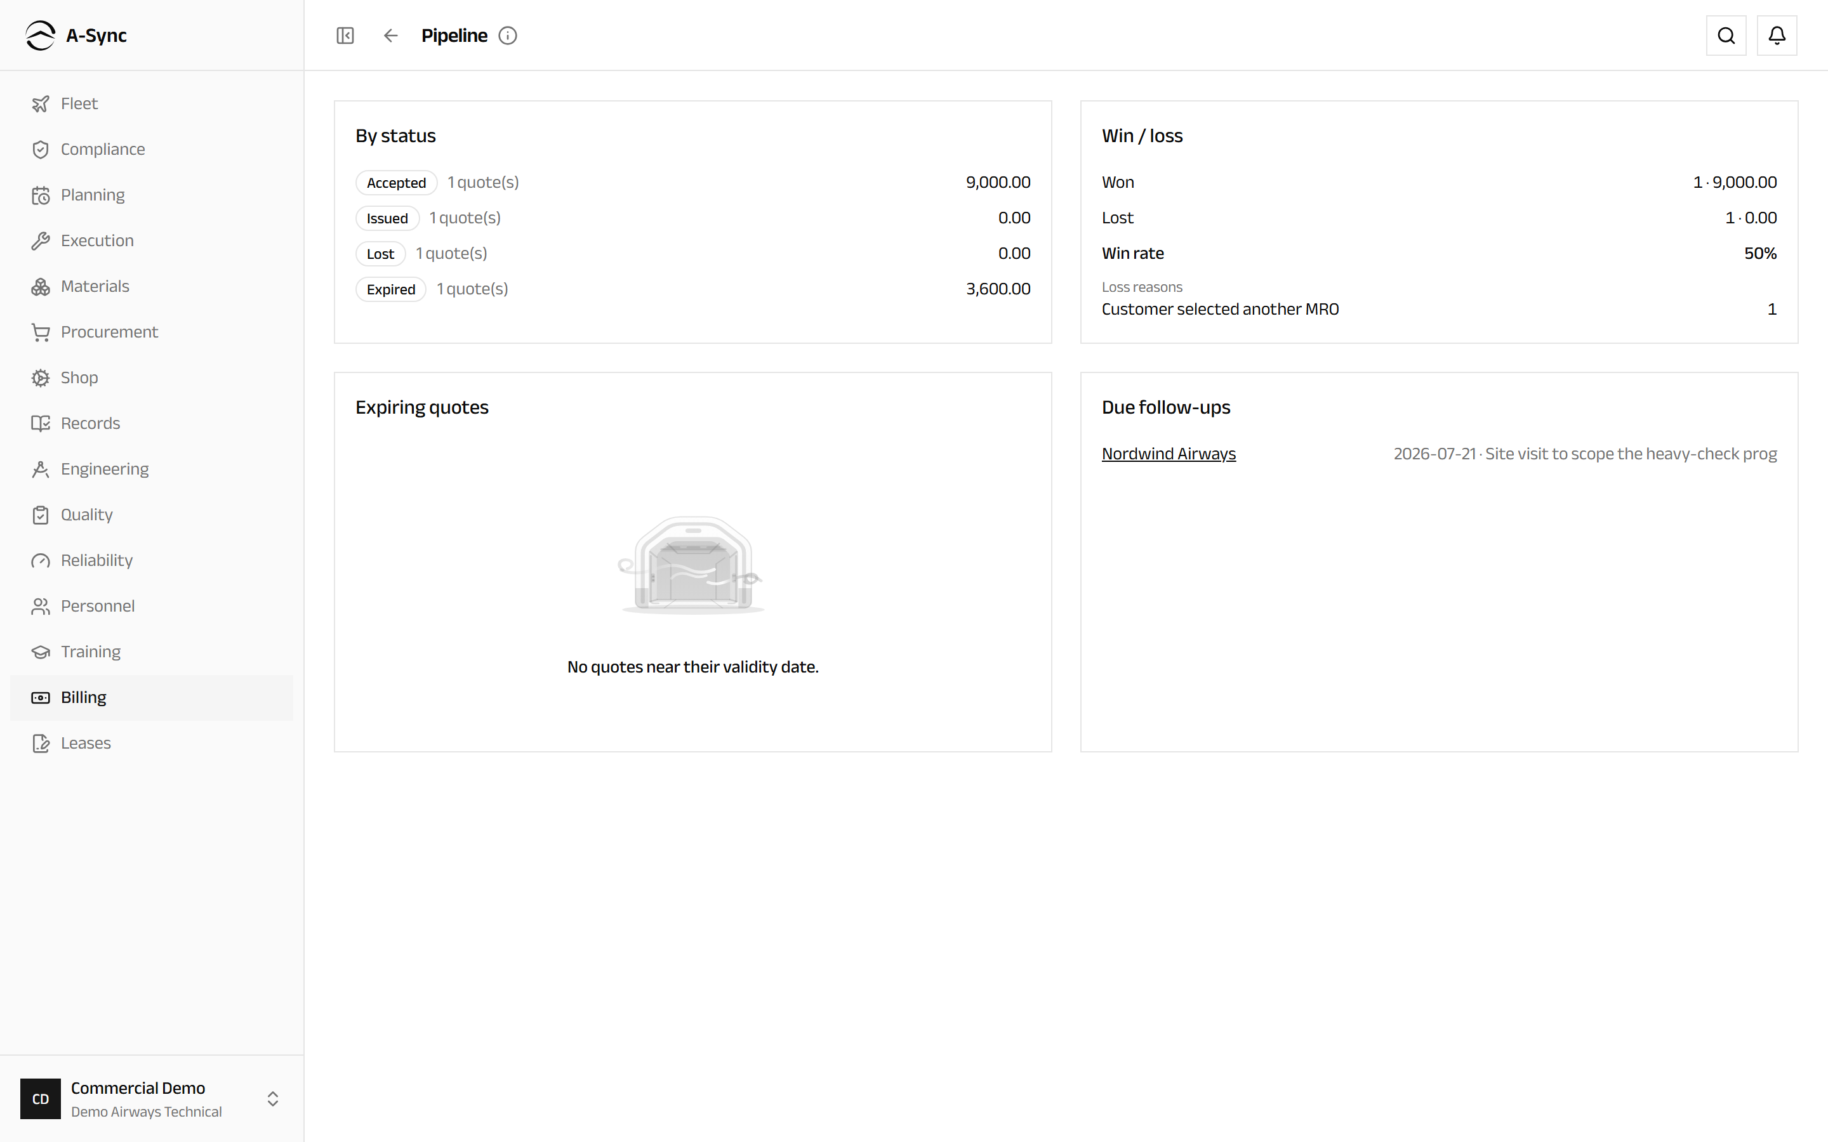Select the Compliance shield icon
This screenshot has width=1828, height=1142.
point(41,150)
